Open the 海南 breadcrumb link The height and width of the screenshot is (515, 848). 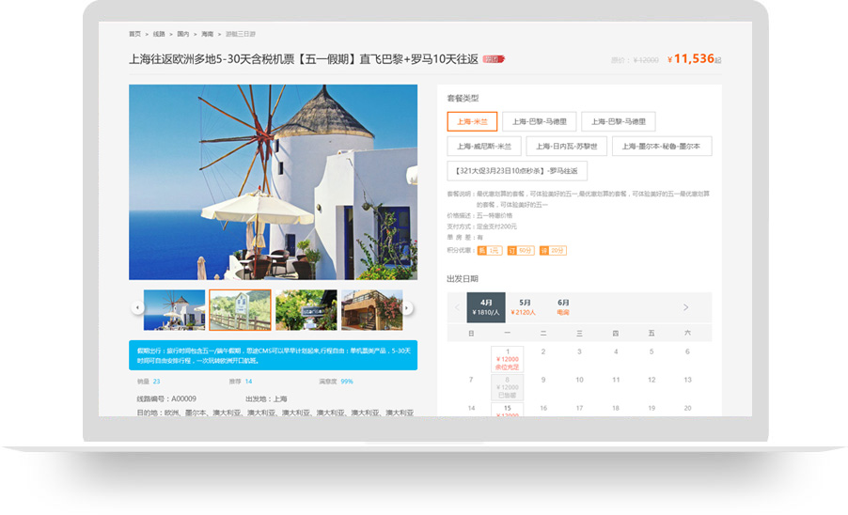click(207, 34)
